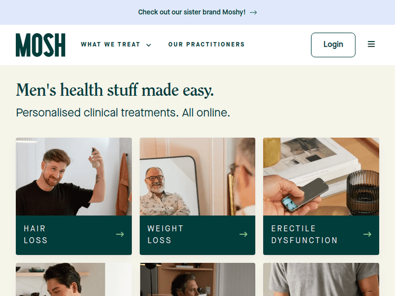Go to Our Practitioners page
The image size is (395, 296).
click(x=206, y=45)
